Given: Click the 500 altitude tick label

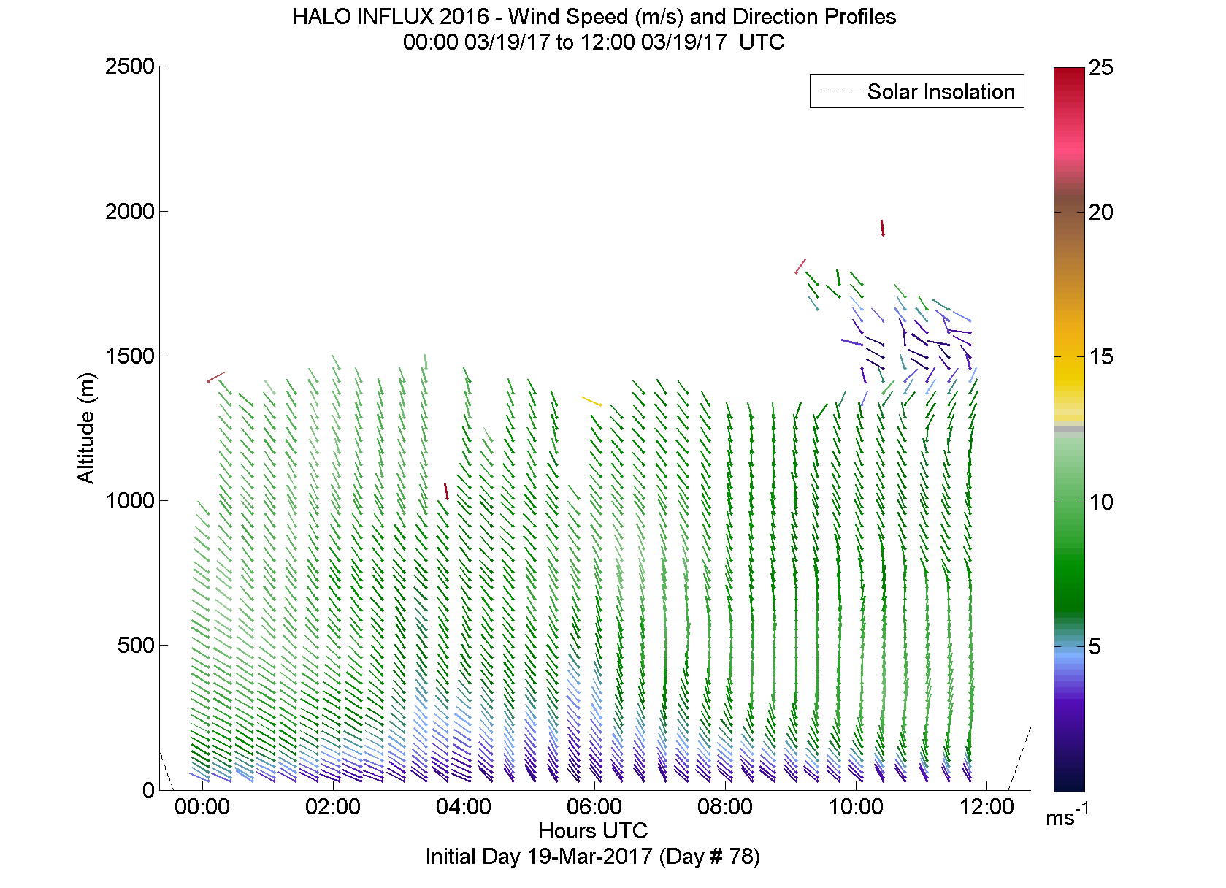Looking at the screenshot, I should coord(137,645).
